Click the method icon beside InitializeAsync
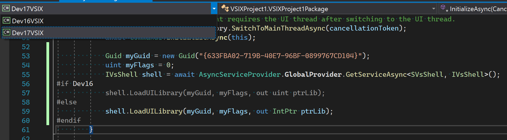 (443, 8)
